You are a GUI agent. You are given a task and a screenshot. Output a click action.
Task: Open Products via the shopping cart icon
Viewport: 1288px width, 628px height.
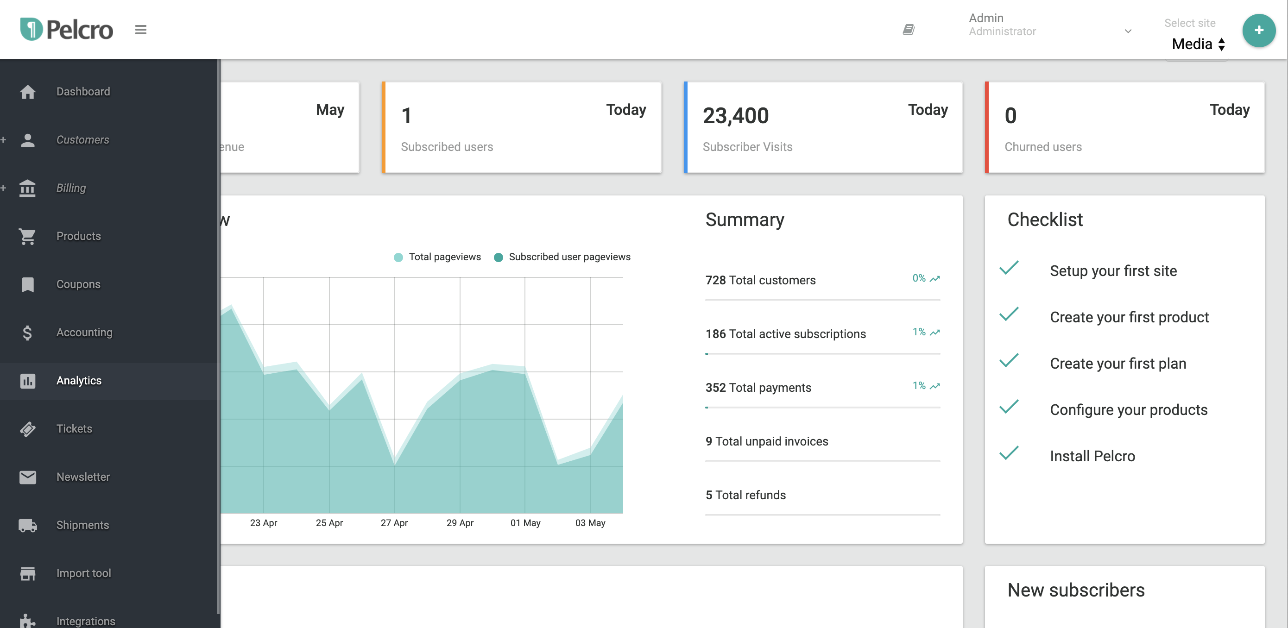(x=27, y=237)
